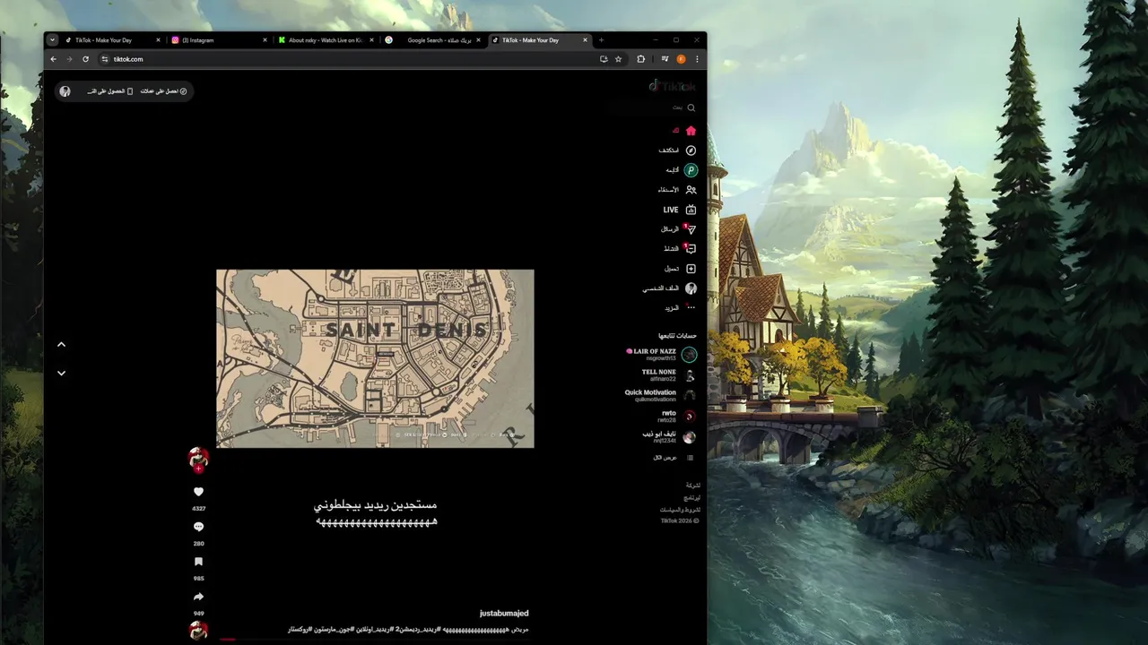Close the Instagram tab
The image size is (1148, 645).
click(x=265, y=40)
